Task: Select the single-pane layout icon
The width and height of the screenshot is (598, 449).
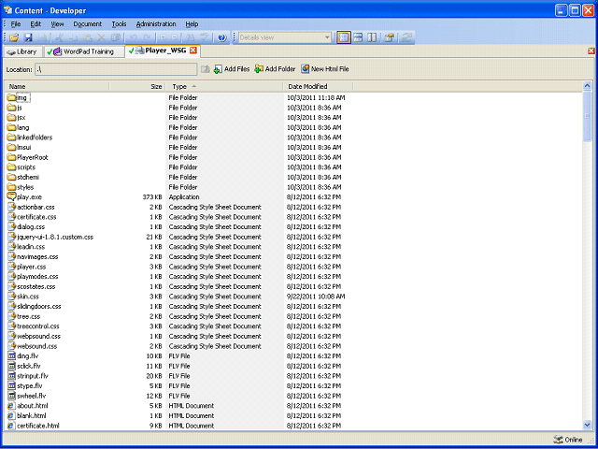Action: pos(344,37)
